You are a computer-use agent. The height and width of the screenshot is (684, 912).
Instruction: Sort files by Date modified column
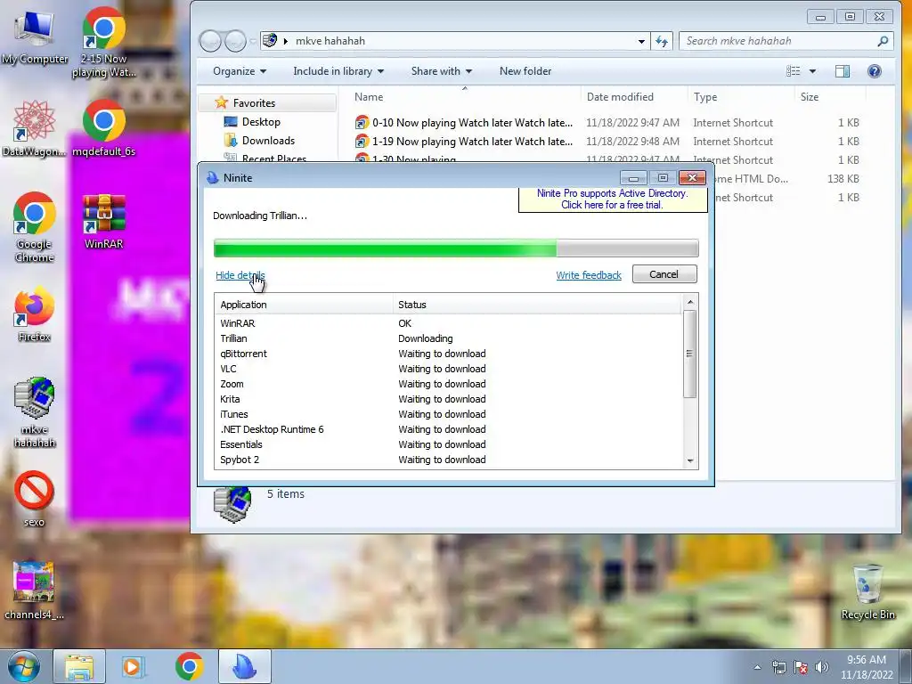pyautogui.click(x=634, y=96)
